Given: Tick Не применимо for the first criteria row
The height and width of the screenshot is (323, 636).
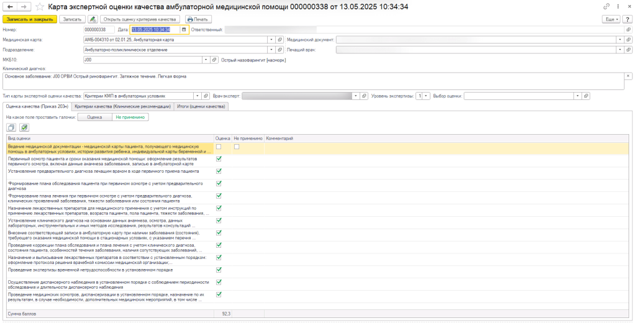Looking at the screenshot, I should (x=237, y=147).
